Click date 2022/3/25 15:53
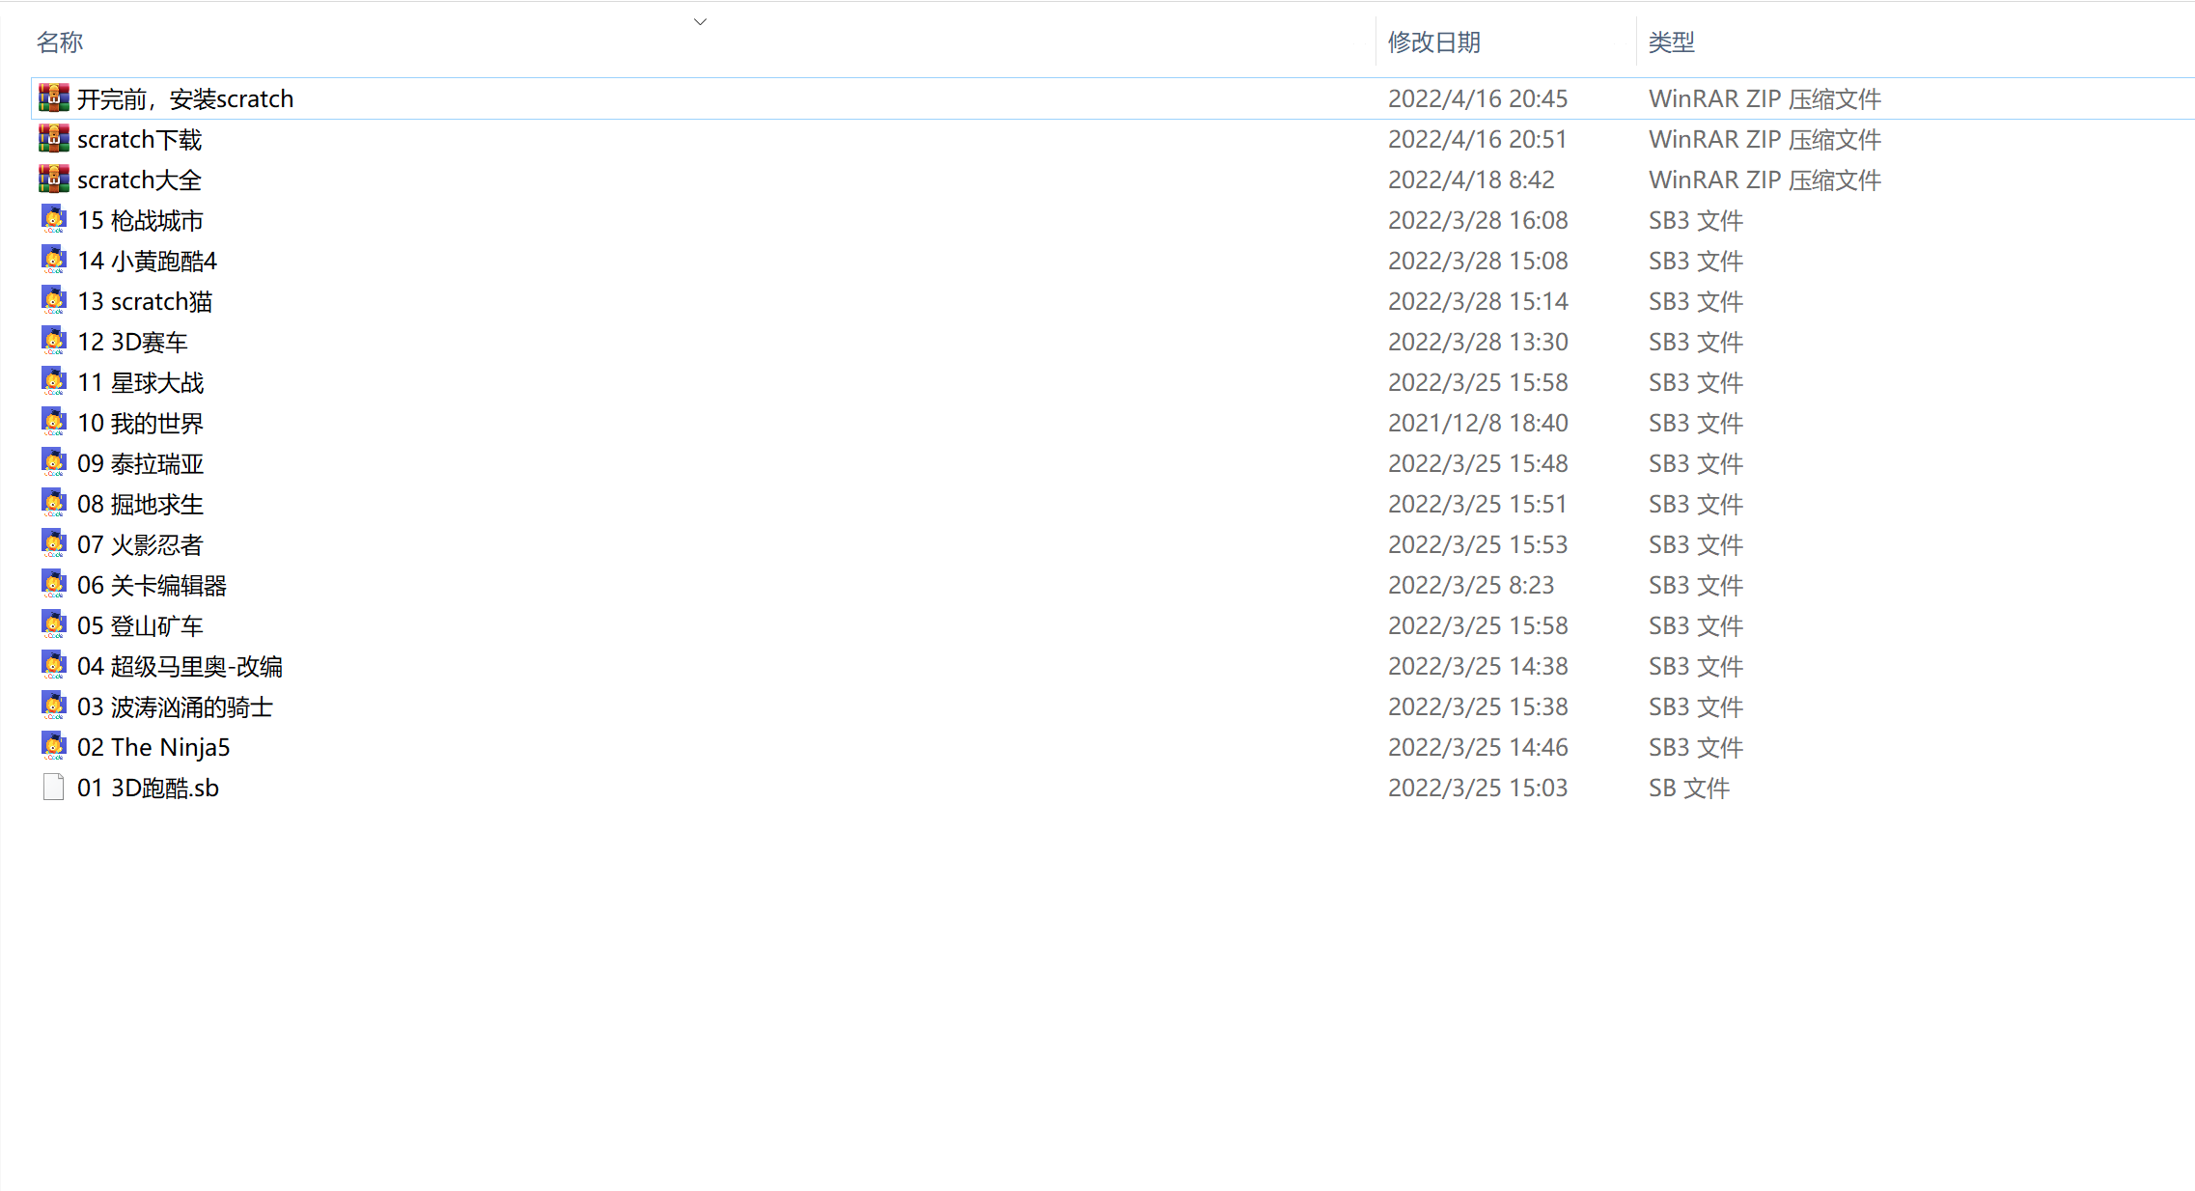 1478,544
